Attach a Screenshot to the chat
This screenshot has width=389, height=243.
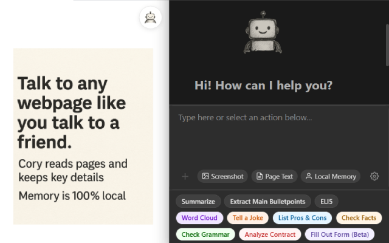pos(222,176)
